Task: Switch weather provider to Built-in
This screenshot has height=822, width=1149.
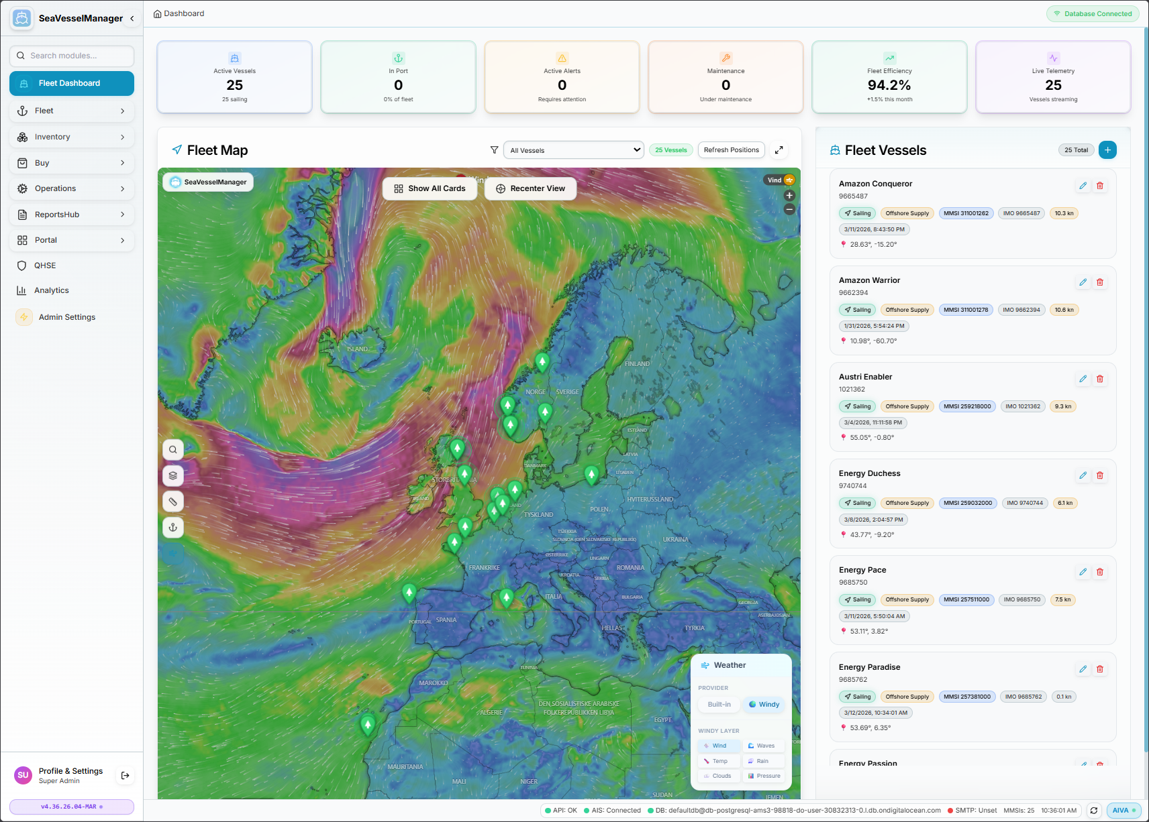Action: (x=718, y=704)
